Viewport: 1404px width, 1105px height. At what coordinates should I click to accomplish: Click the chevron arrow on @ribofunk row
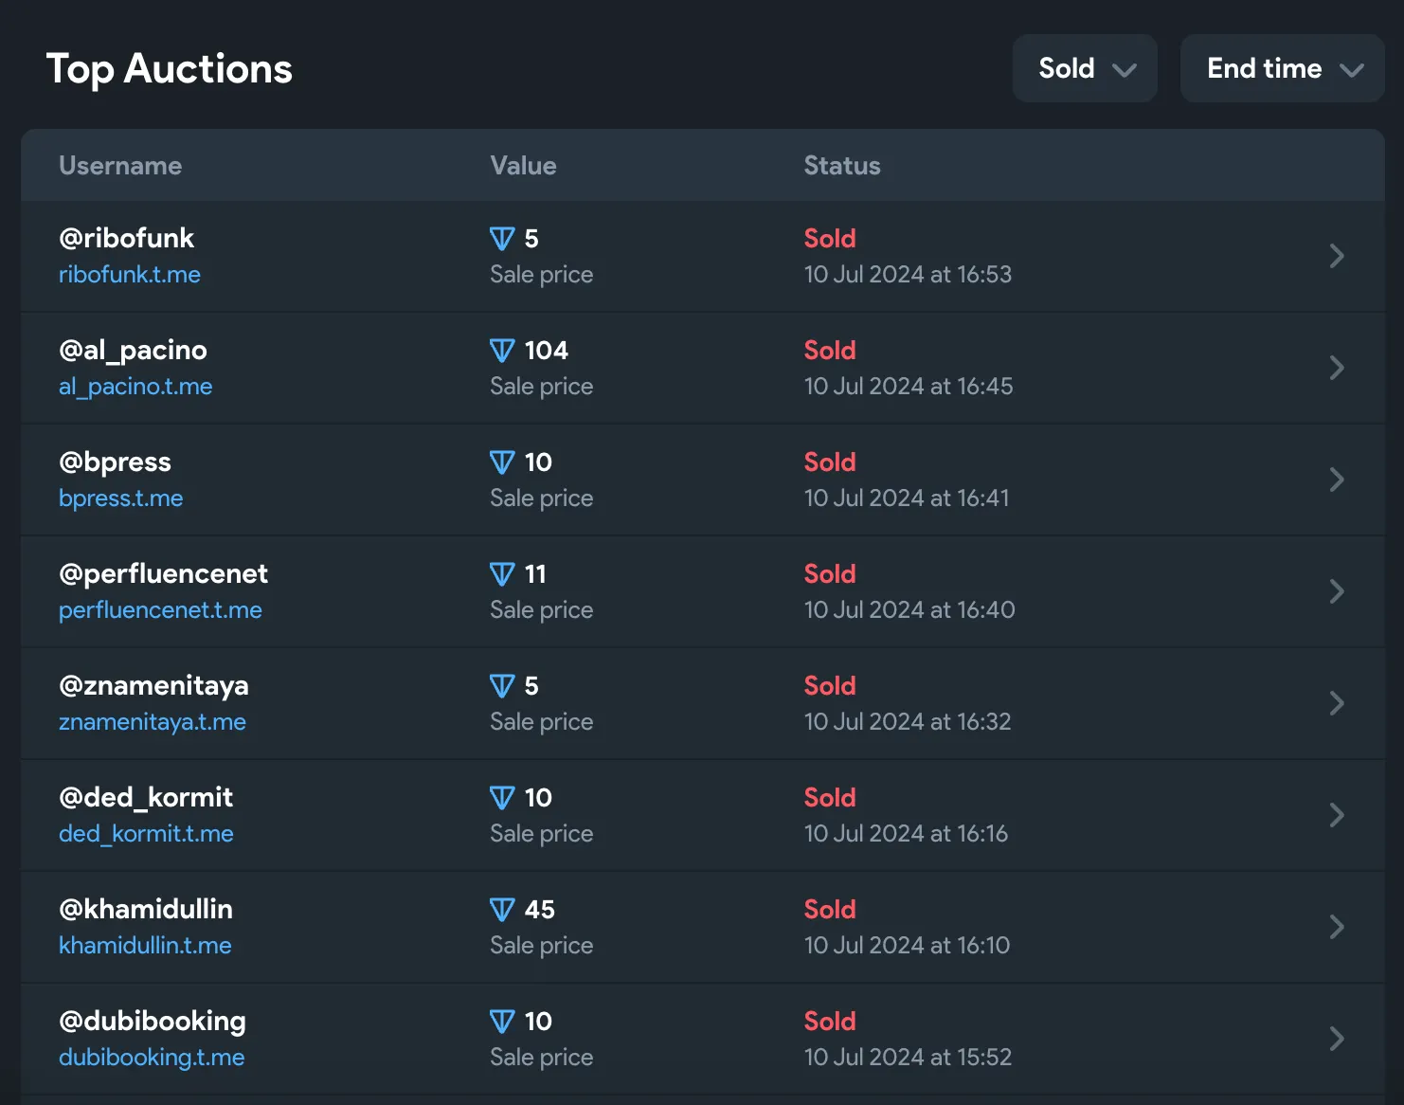click(x=1336, y=256)
